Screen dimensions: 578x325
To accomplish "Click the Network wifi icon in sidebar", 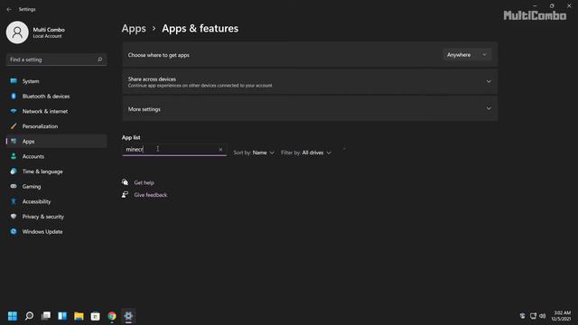I will tap(14, 111).
